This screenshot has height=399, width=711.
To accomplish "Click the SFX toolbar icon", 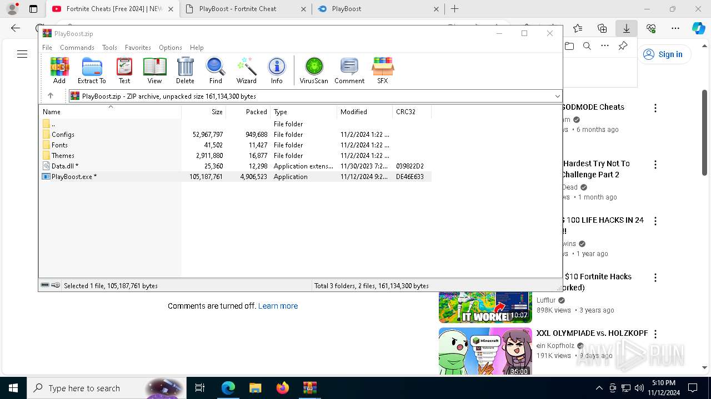I will (x=383, y=70).
